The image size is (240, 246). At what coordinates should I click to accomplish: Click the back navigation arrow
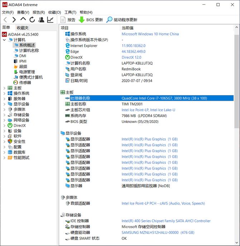[x=5, y=20]
